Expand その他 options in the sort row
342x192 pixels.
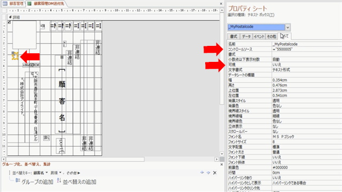[73, 173]
